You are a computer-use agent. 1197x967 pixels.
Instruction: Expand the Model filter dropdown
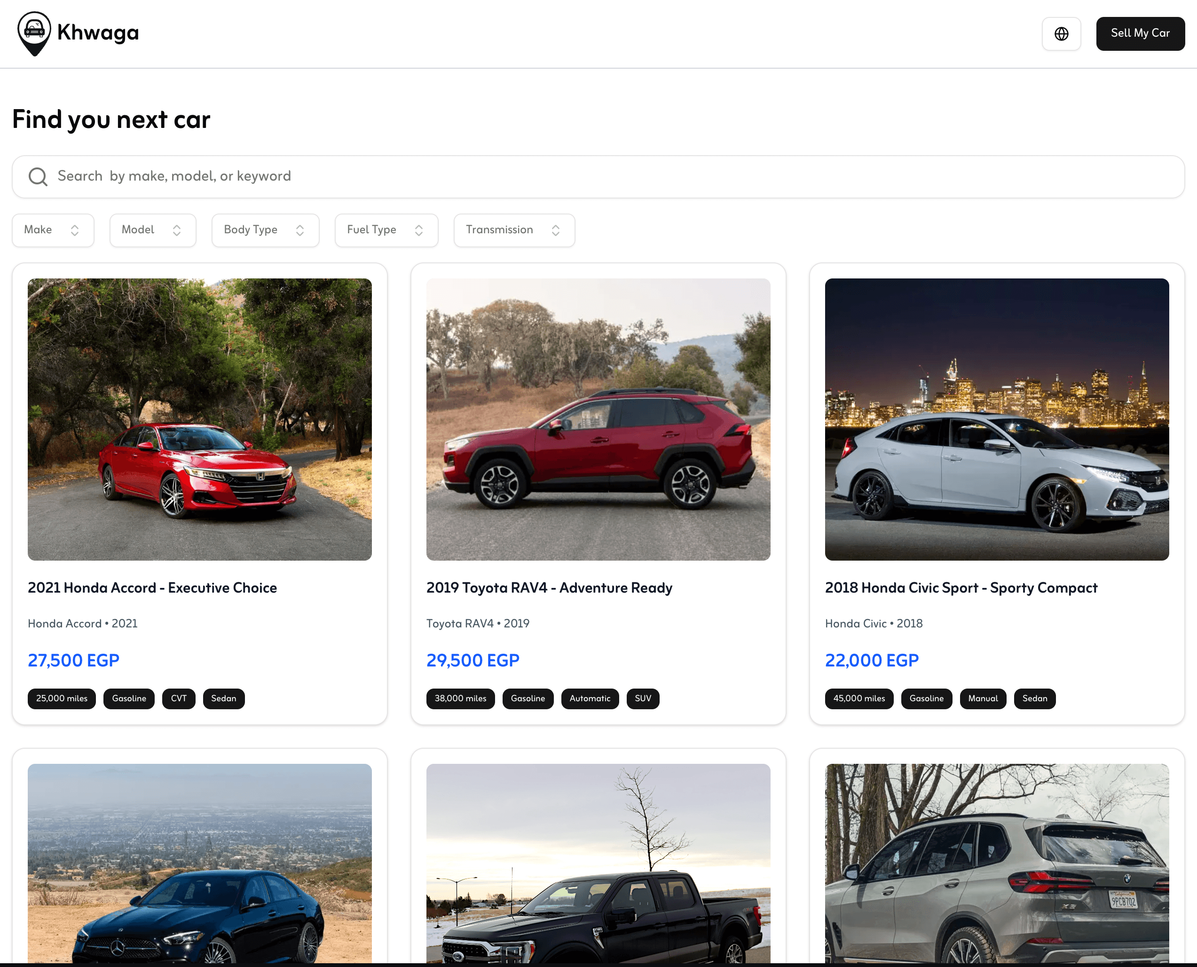tap(152, 230)
